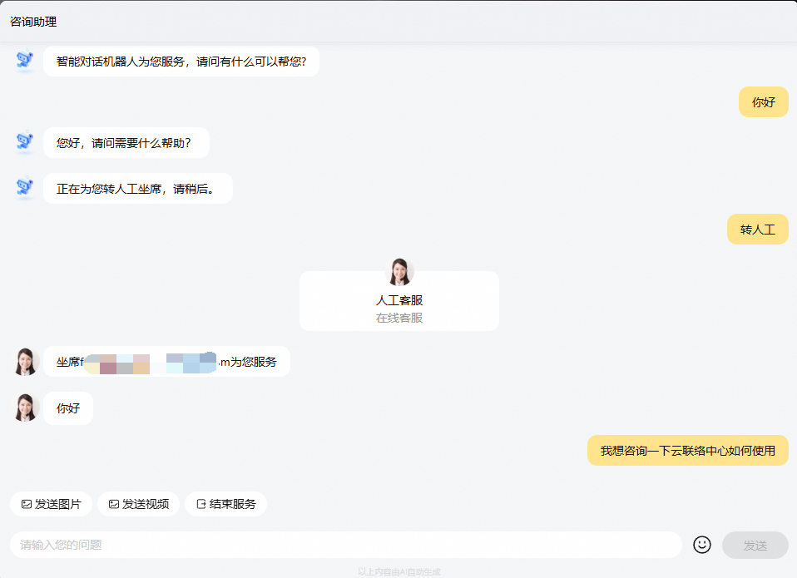The height and width of the screenshot is (578, 797).
Task: Click the robot avatar beside 您好，请问需要什么帮助
Action: click(x=24, y=143)
